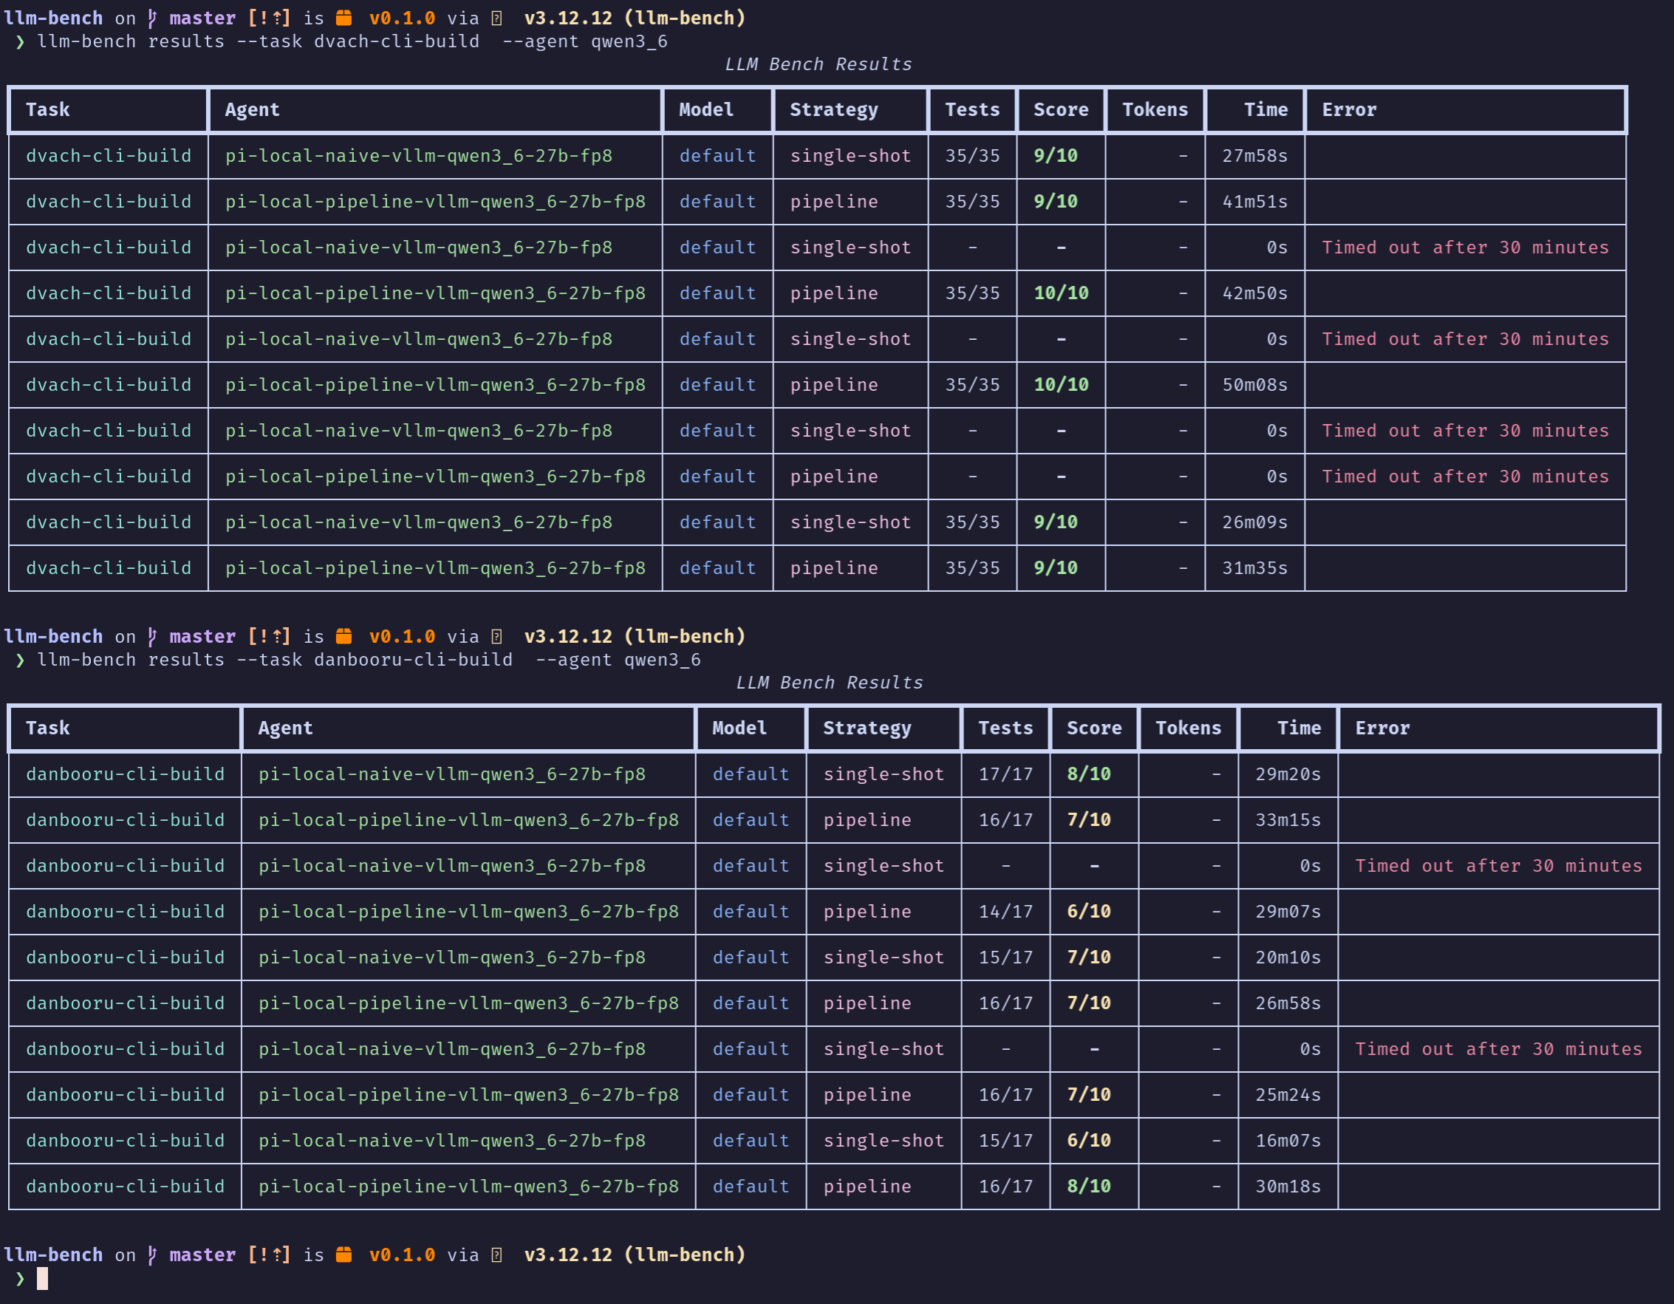1674x1304 pixels.
Task: Click the '9/10' score in the 27m58s row
Action: 1056,156
